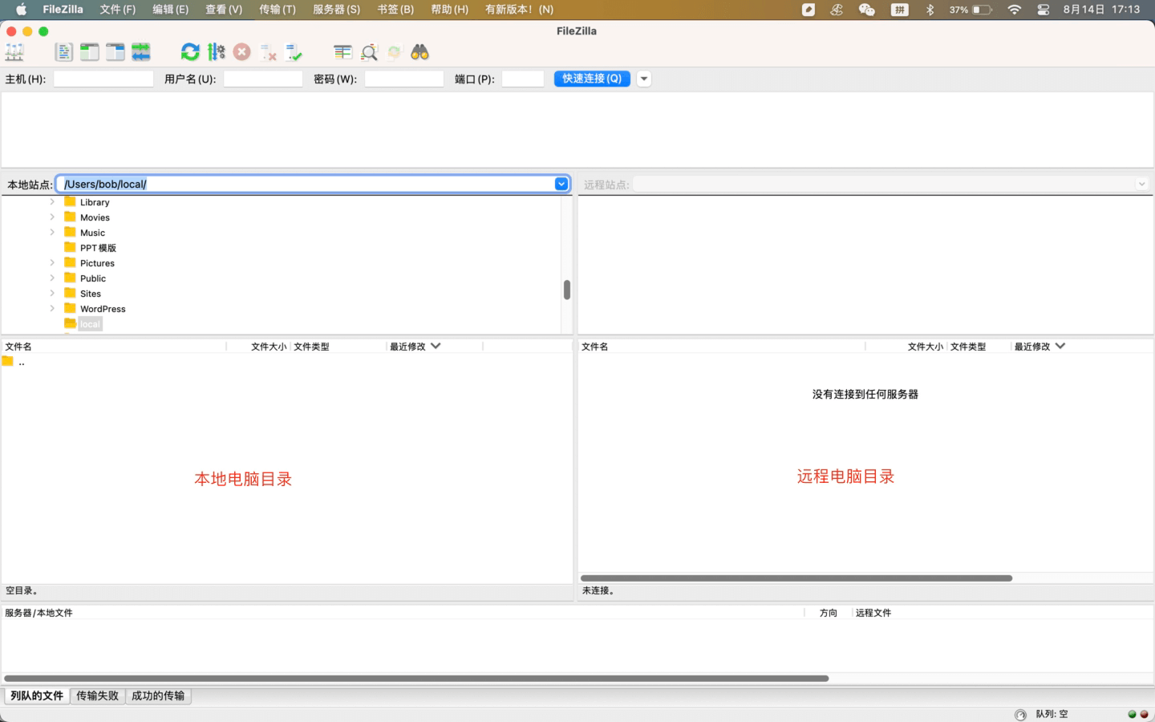Open parent directory '..' entry
Image resolution: width=1155 pixels, height=722 pixels.
(22, 362)
